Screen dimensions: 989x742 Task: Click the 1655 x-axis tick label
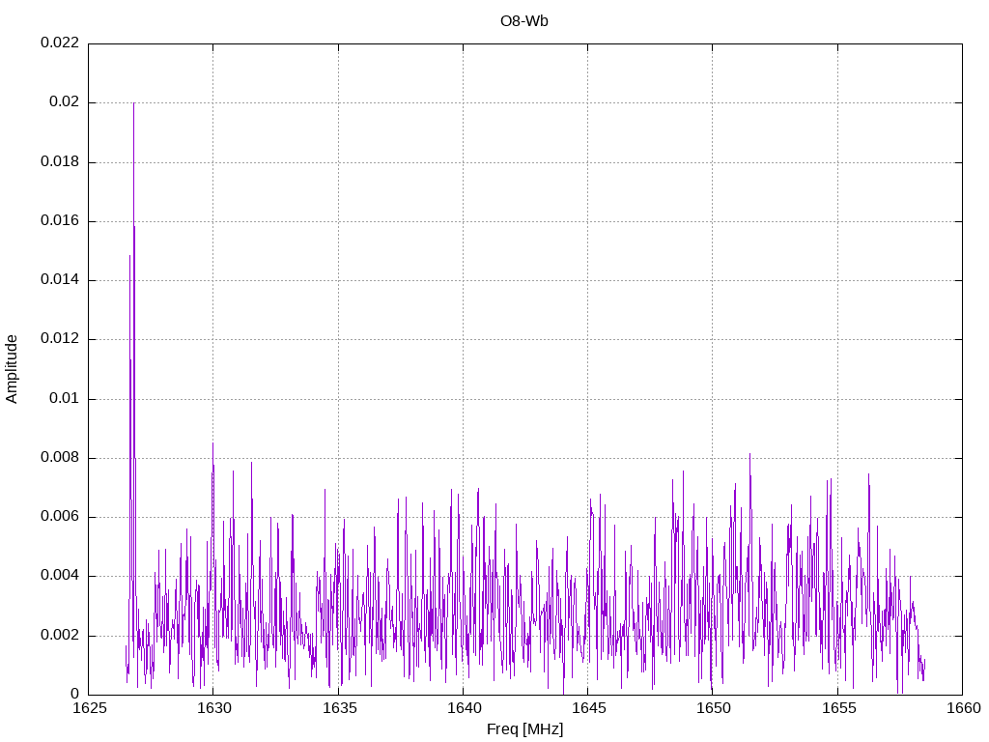click(x=836, y=709)
